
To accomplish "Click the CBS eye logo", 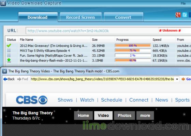I will tap(43, 100).
